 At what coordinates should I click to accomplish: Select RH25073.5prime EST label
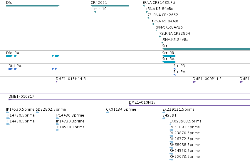click(x=184, y=157)
